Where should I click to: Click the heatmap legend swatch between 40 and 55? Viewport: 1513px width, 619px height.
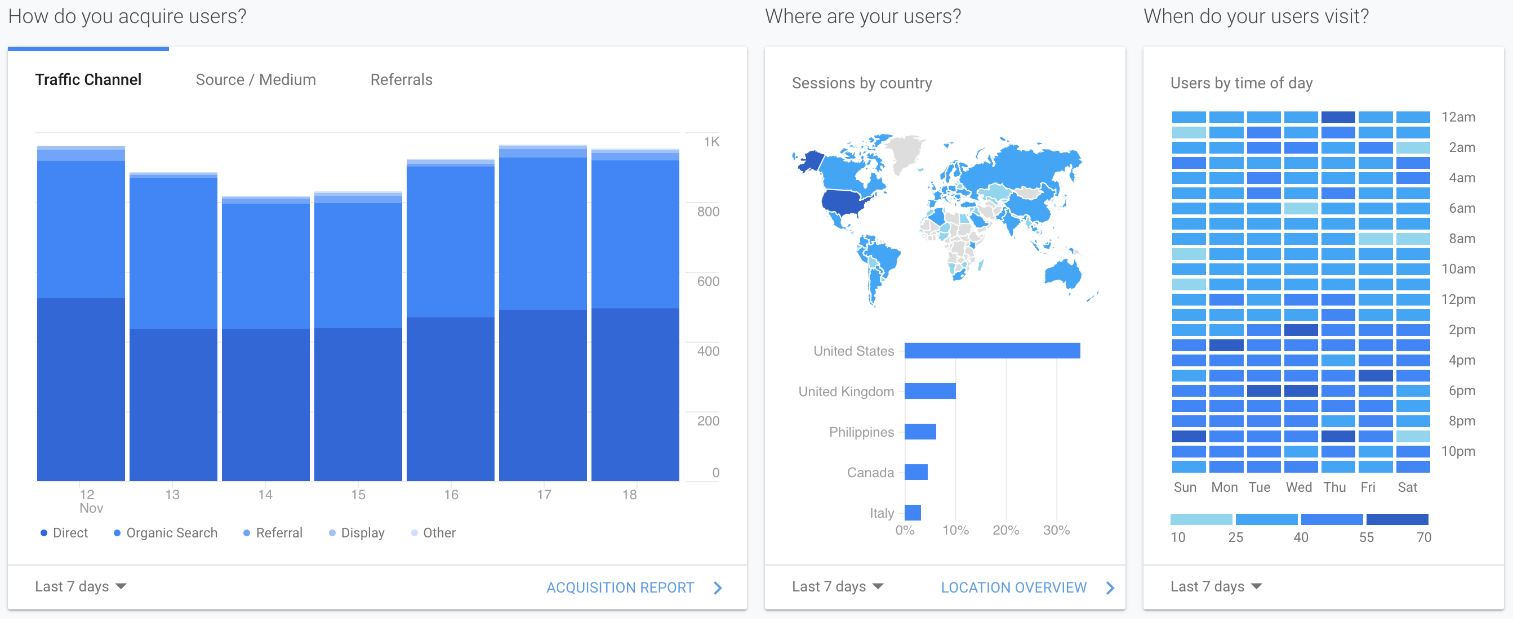1332,519
